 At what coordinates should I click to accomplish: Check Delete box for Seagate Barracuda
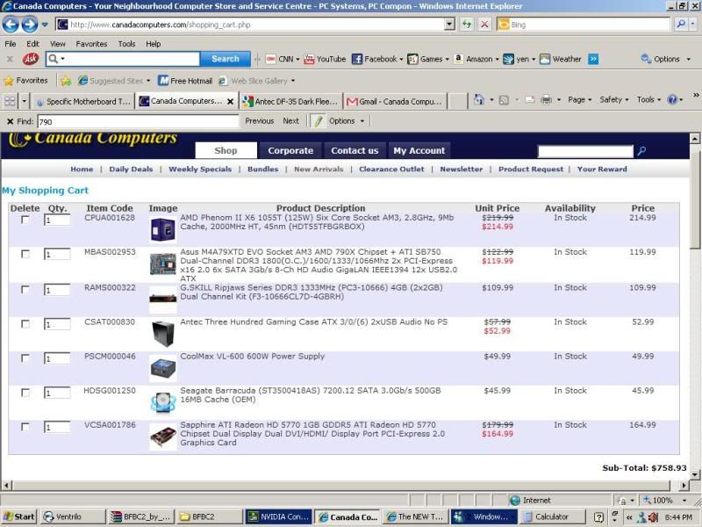pos(25,393)
